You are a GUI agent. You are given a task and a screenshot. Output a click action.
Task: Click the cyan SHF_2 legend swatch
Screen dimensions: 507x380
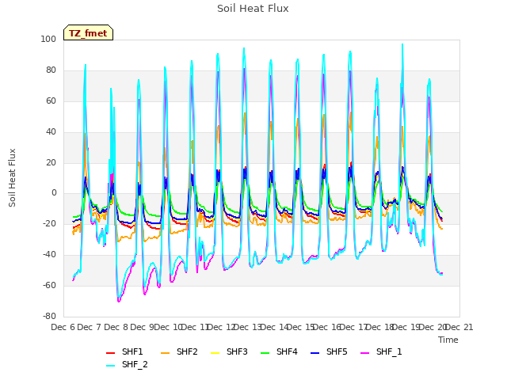(x=111, y=366)
